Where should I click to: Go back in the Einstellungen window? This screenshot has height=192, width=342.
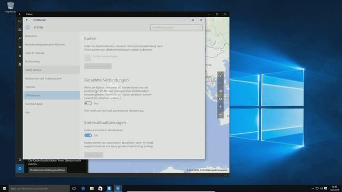(x=27, y=20)
